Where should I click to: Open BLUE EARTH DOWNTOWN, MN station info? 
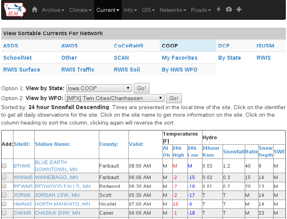tap(56, 166)
